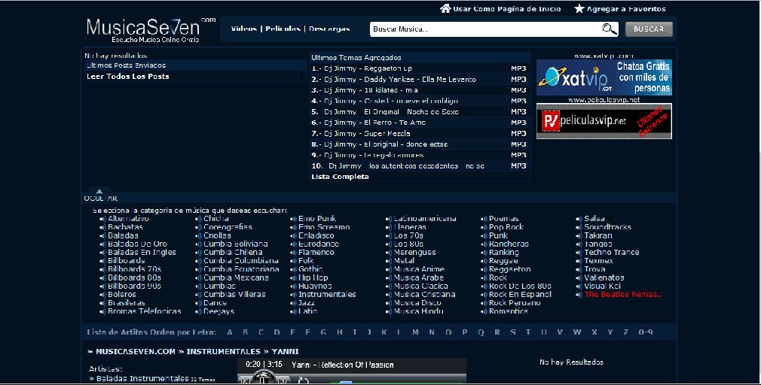Open the Instrumentales category
761x385 pixels.
[327, 294]
